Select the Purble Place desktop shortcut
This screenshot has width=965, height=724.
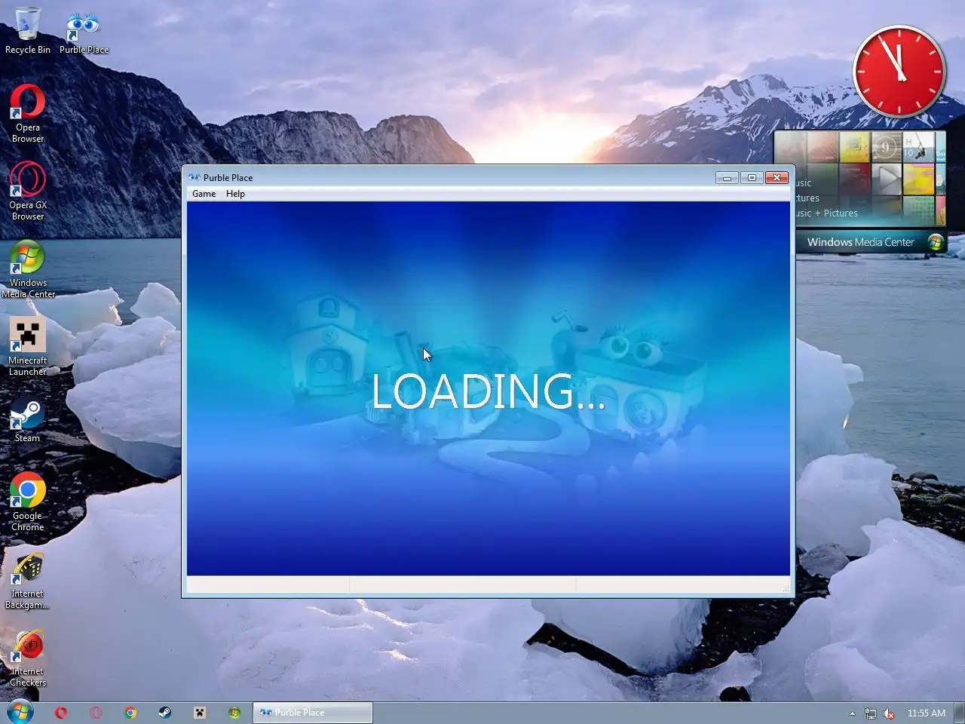click(84, 32)
